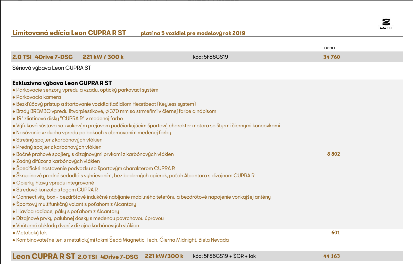
Task: Click bullet 'Connectivity box - bezdrôtové indukčné nabíjanie'
Action: click(x=142, y=197)
